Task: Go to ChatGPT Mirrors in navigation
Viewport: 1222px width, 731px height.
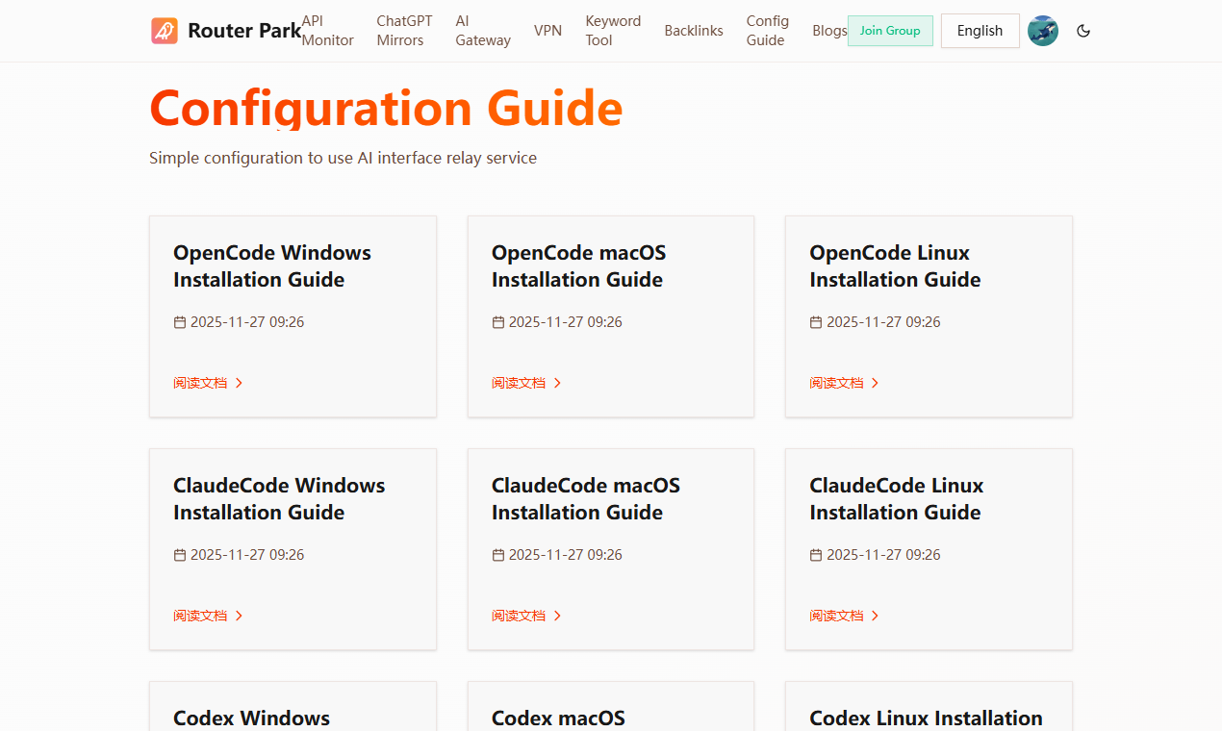Action: click(x=404, y=31)
